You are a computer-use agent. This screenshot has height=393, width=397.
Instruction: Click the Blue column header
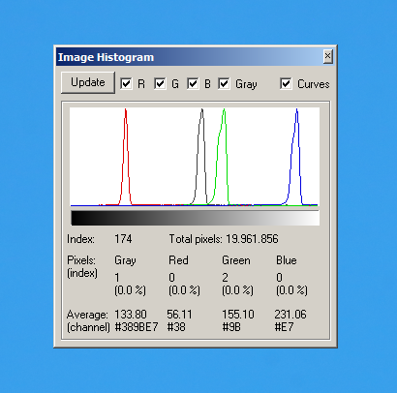click(287, 260)
